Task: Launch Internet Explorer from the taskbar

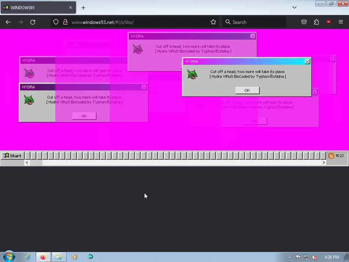Action: (x=28, y=257)
